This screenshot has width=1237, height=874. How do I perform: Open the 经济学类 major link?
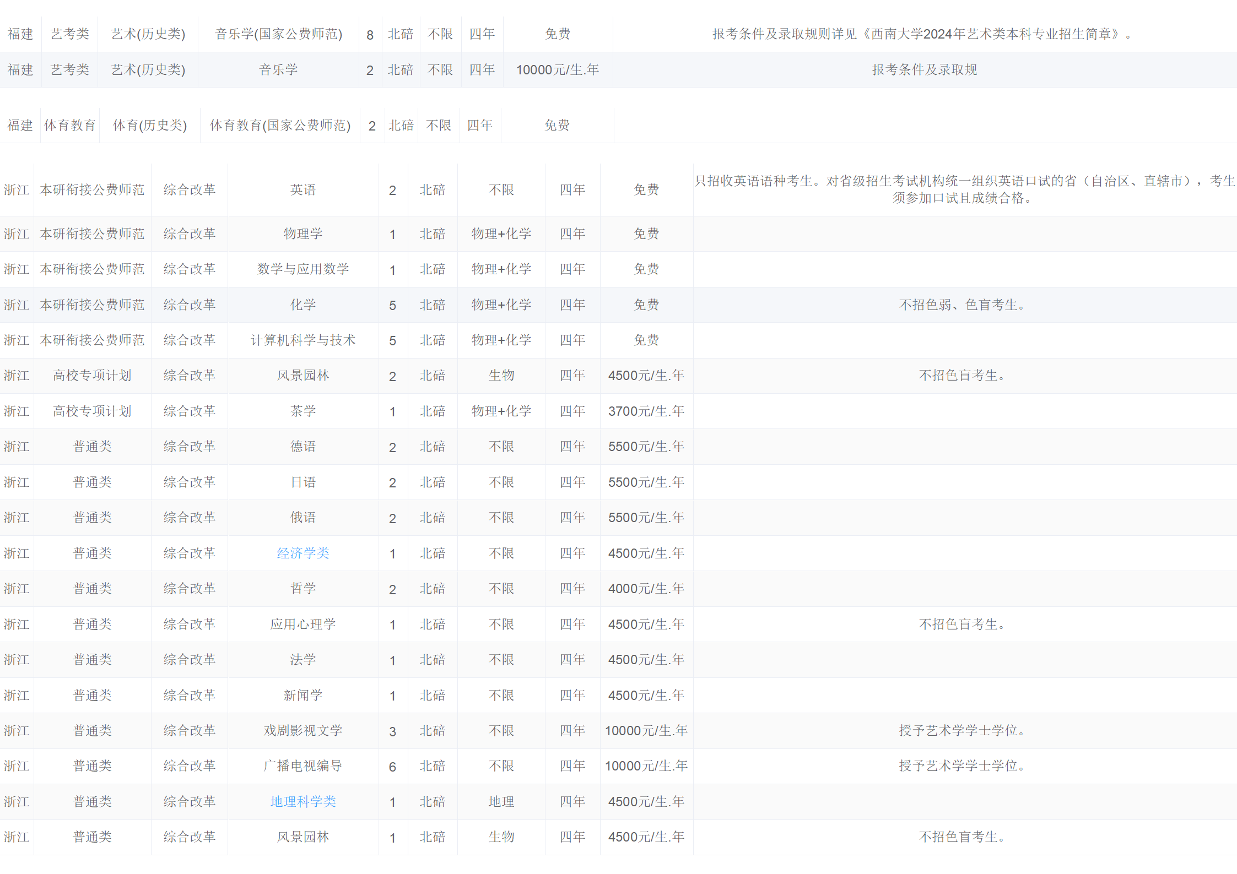(303, 553)
